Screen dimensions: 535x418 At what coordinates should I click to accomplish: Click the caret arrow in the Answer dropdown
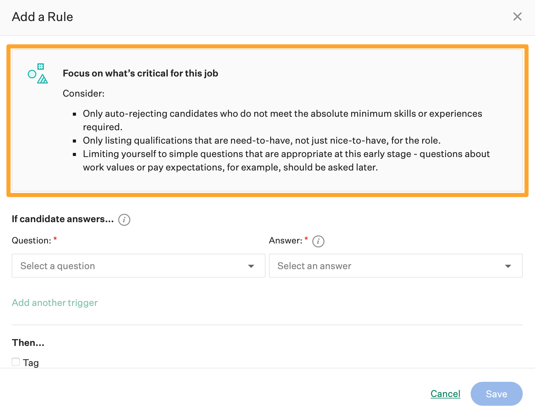tap(508, 266)
